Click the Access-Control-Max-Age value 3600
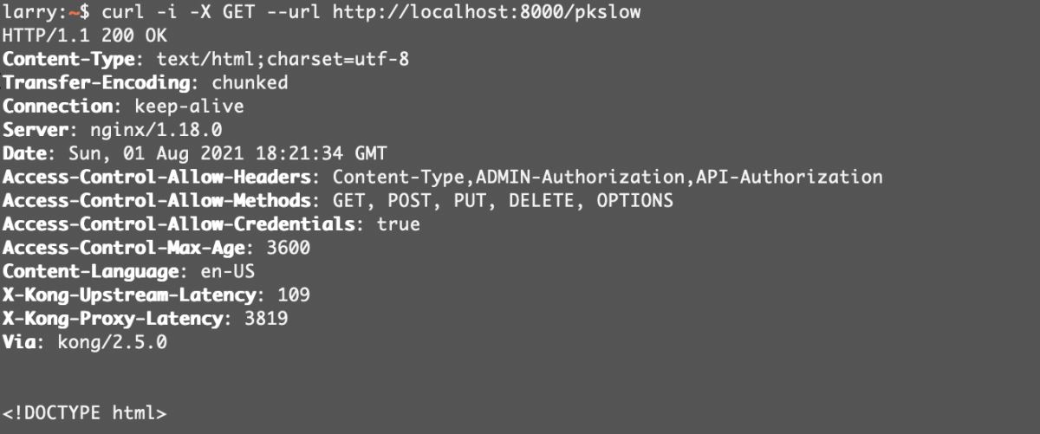 pyautogui.click(x=289, y=248)
